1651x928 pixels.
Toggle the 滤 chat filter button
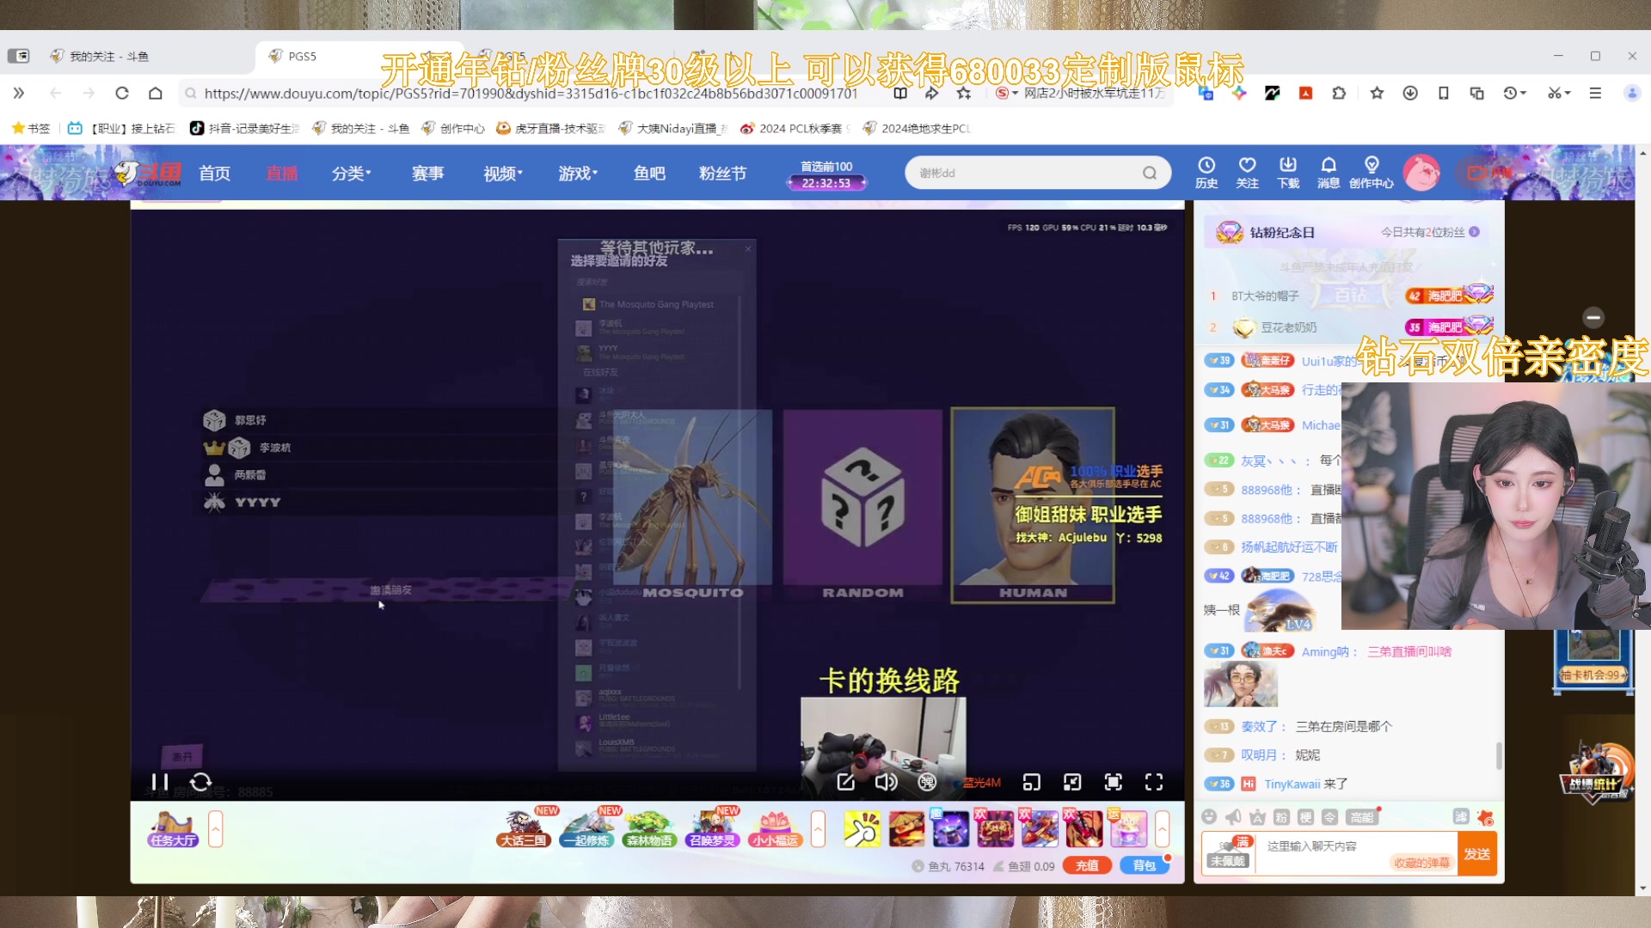click(1460, 817)
